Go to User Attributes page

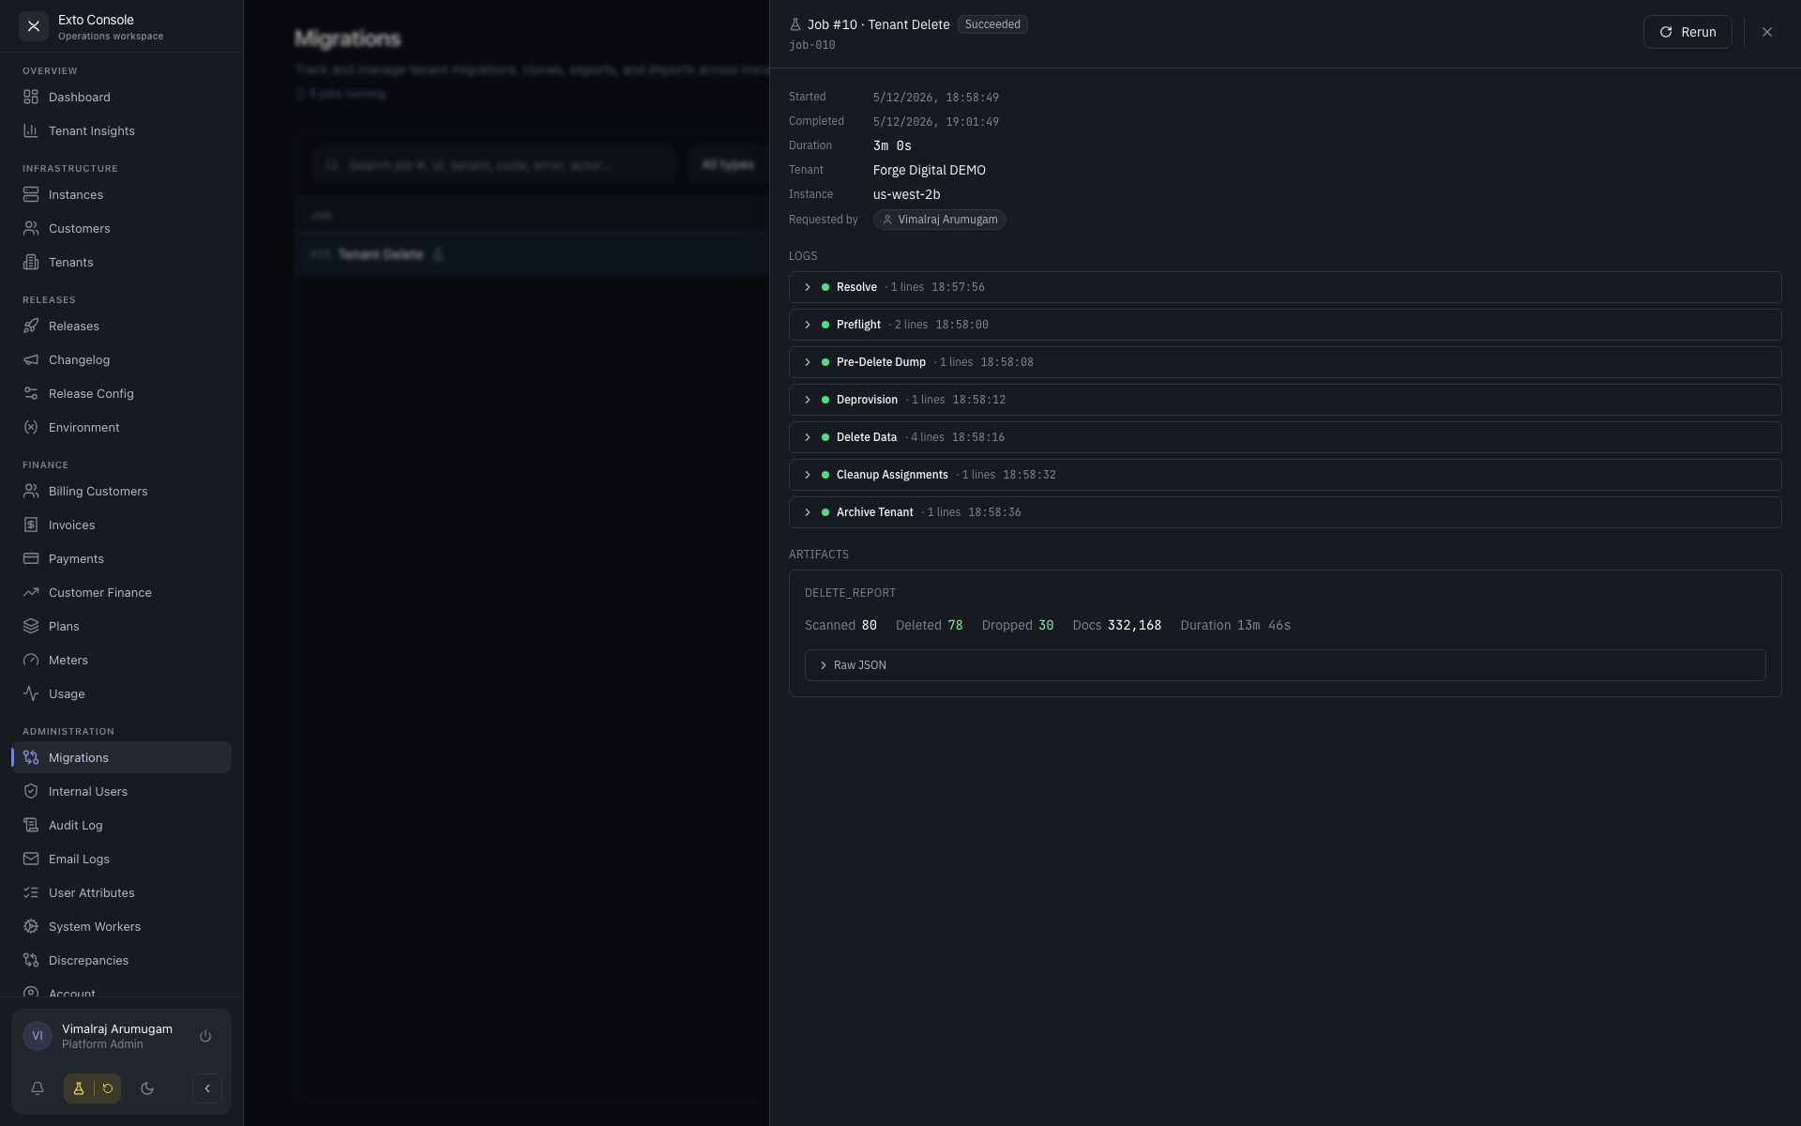(122, 892)
